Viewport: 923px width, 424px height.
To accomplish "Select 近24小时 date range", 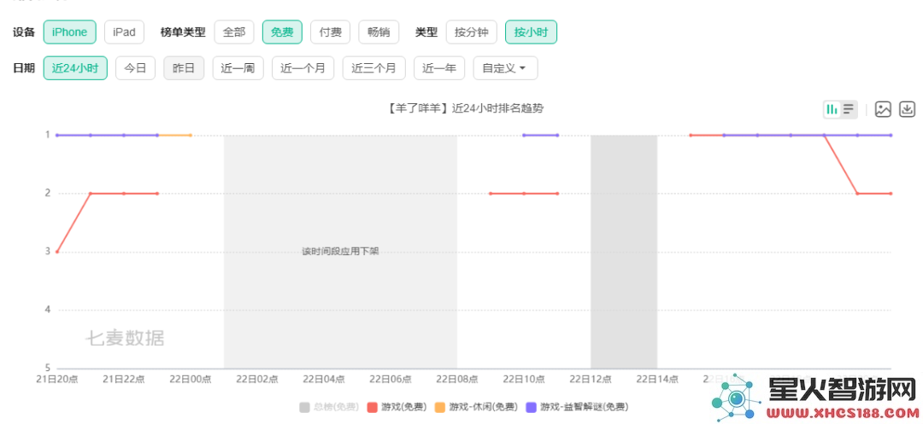I will 75,68.
